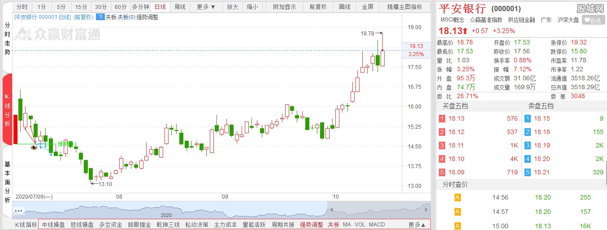The height and width of the screenshot is (230, 607).
Task: Switch to 分时 timeframe tab
Action: (22, 7)
